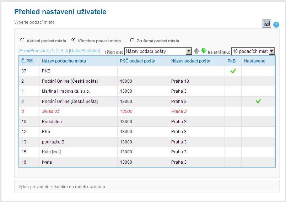Screen dimensions: 286x202
Task: Click the 'PSČ podací pošty' column header
Action: pyautogui.click(x=137, y=61)
